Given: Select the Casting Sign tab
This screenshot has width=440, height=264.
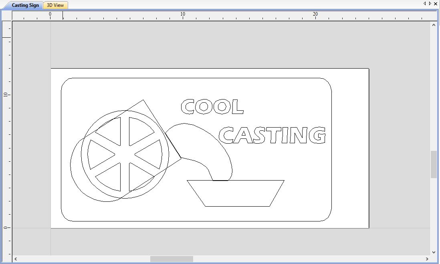Looking at the screenshot, I should tap(25, 5).
